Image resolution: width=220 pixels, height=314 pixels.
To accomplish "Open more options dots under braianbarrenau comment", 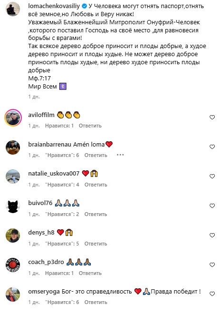I will [x=120, y=155].
